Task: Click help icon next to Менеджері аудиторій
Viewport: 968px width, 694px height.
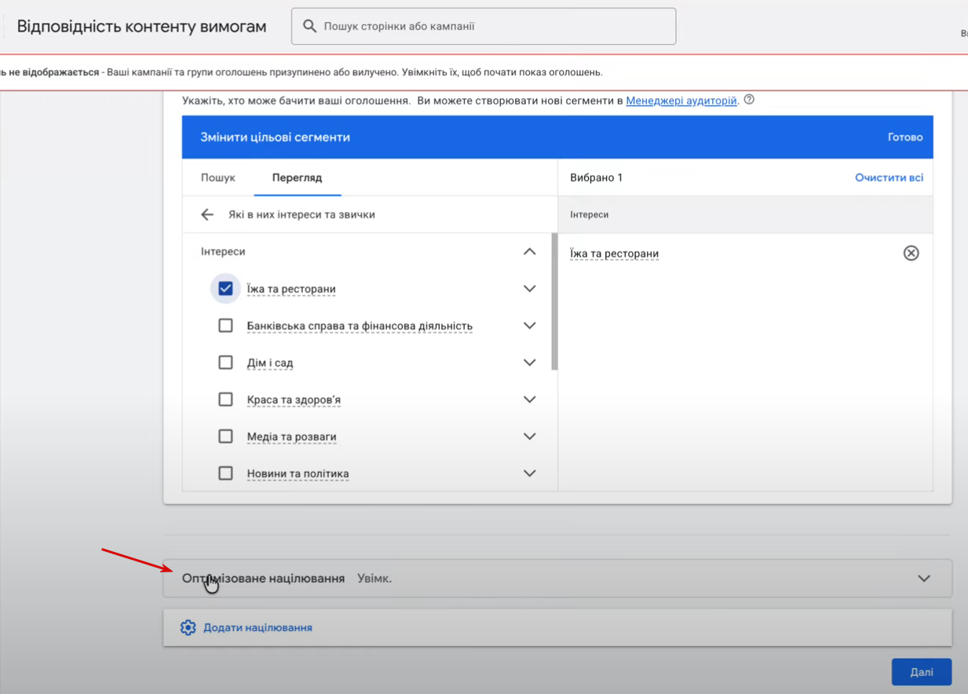Action: click(749, 100)
